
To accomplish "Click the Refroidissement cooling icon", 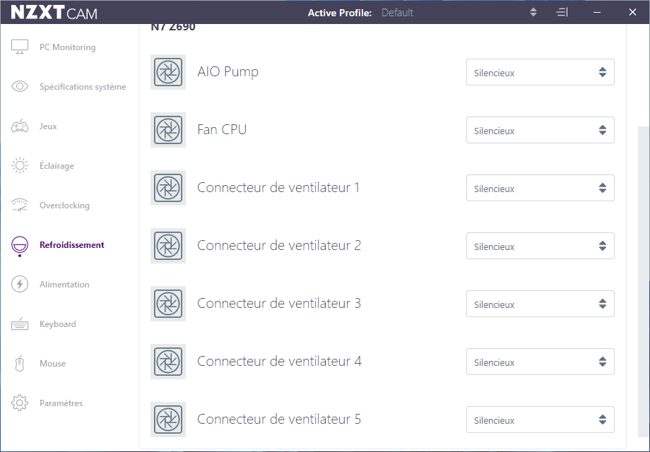I will coord(20,246).
